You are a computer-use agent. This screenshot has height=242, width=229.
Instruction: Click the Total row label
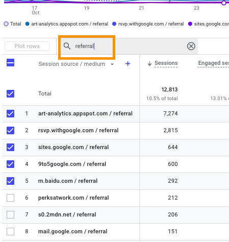click(45, 93)
